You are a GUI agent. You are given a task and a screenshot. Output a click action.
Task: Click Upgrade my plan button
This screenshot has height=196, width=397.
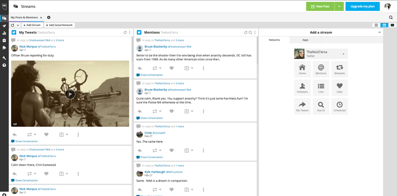click(362, 6)
